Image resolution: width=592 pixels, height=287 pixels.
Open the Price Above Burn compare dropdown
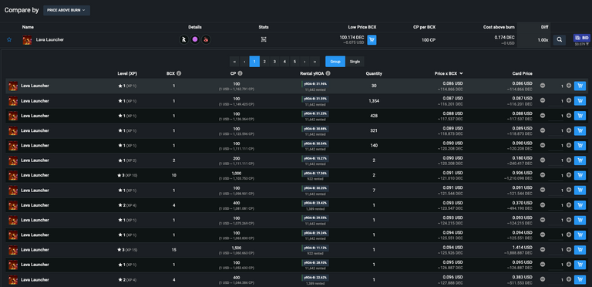coord(66,10)
